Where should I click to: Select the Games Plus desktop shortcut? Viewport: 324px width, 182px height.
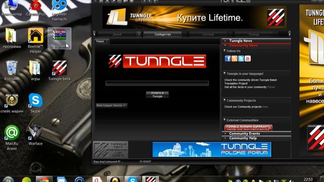coord(35,8)
